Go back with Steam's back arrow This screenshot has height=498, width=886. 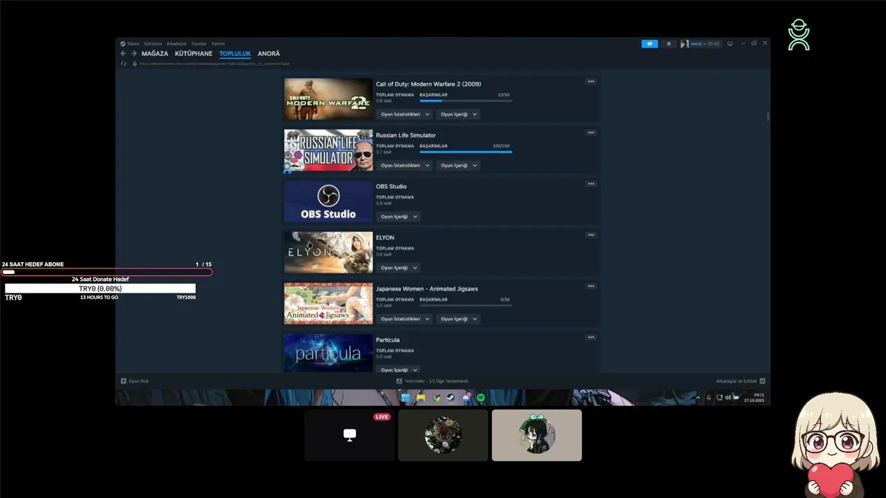[x=123, y=53]
